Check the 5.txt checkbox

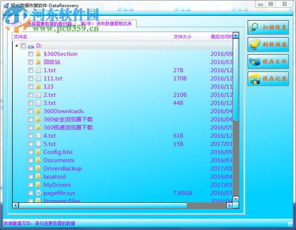(x=31, y=144)
